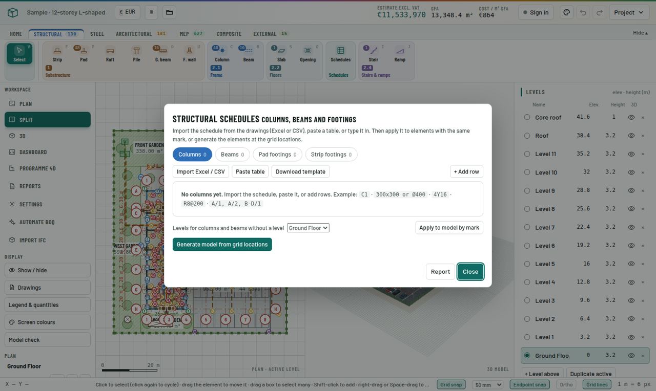Set Level 7 as the active level
This screenshot has height=391, width=656.
coord(527,227)
